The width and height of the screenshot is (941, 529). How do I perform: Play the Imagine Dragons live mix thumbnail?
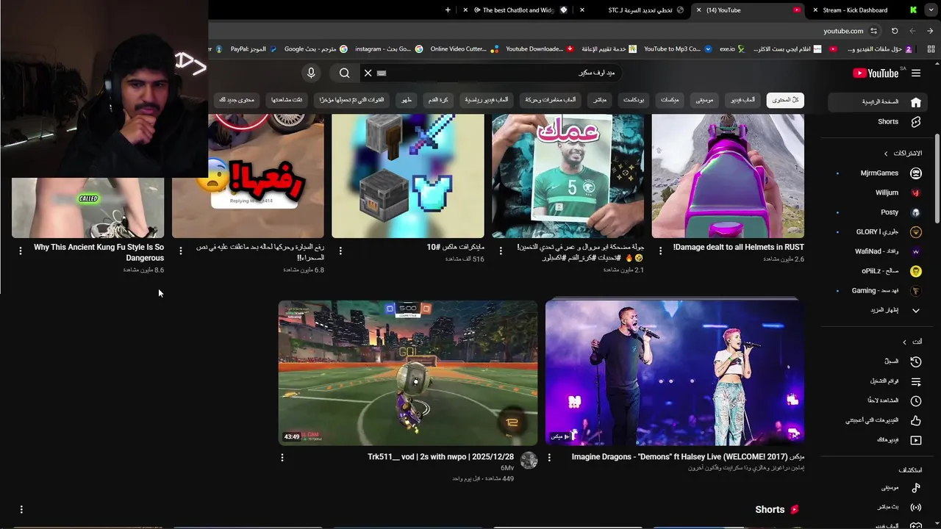coord(674,372)
